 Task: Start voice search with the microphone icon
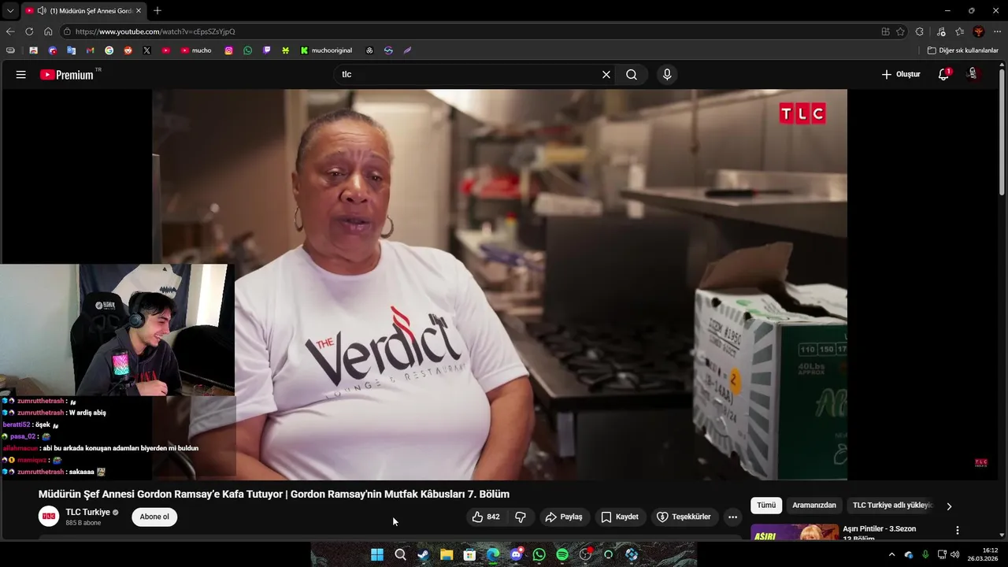[x=667, y=74]
